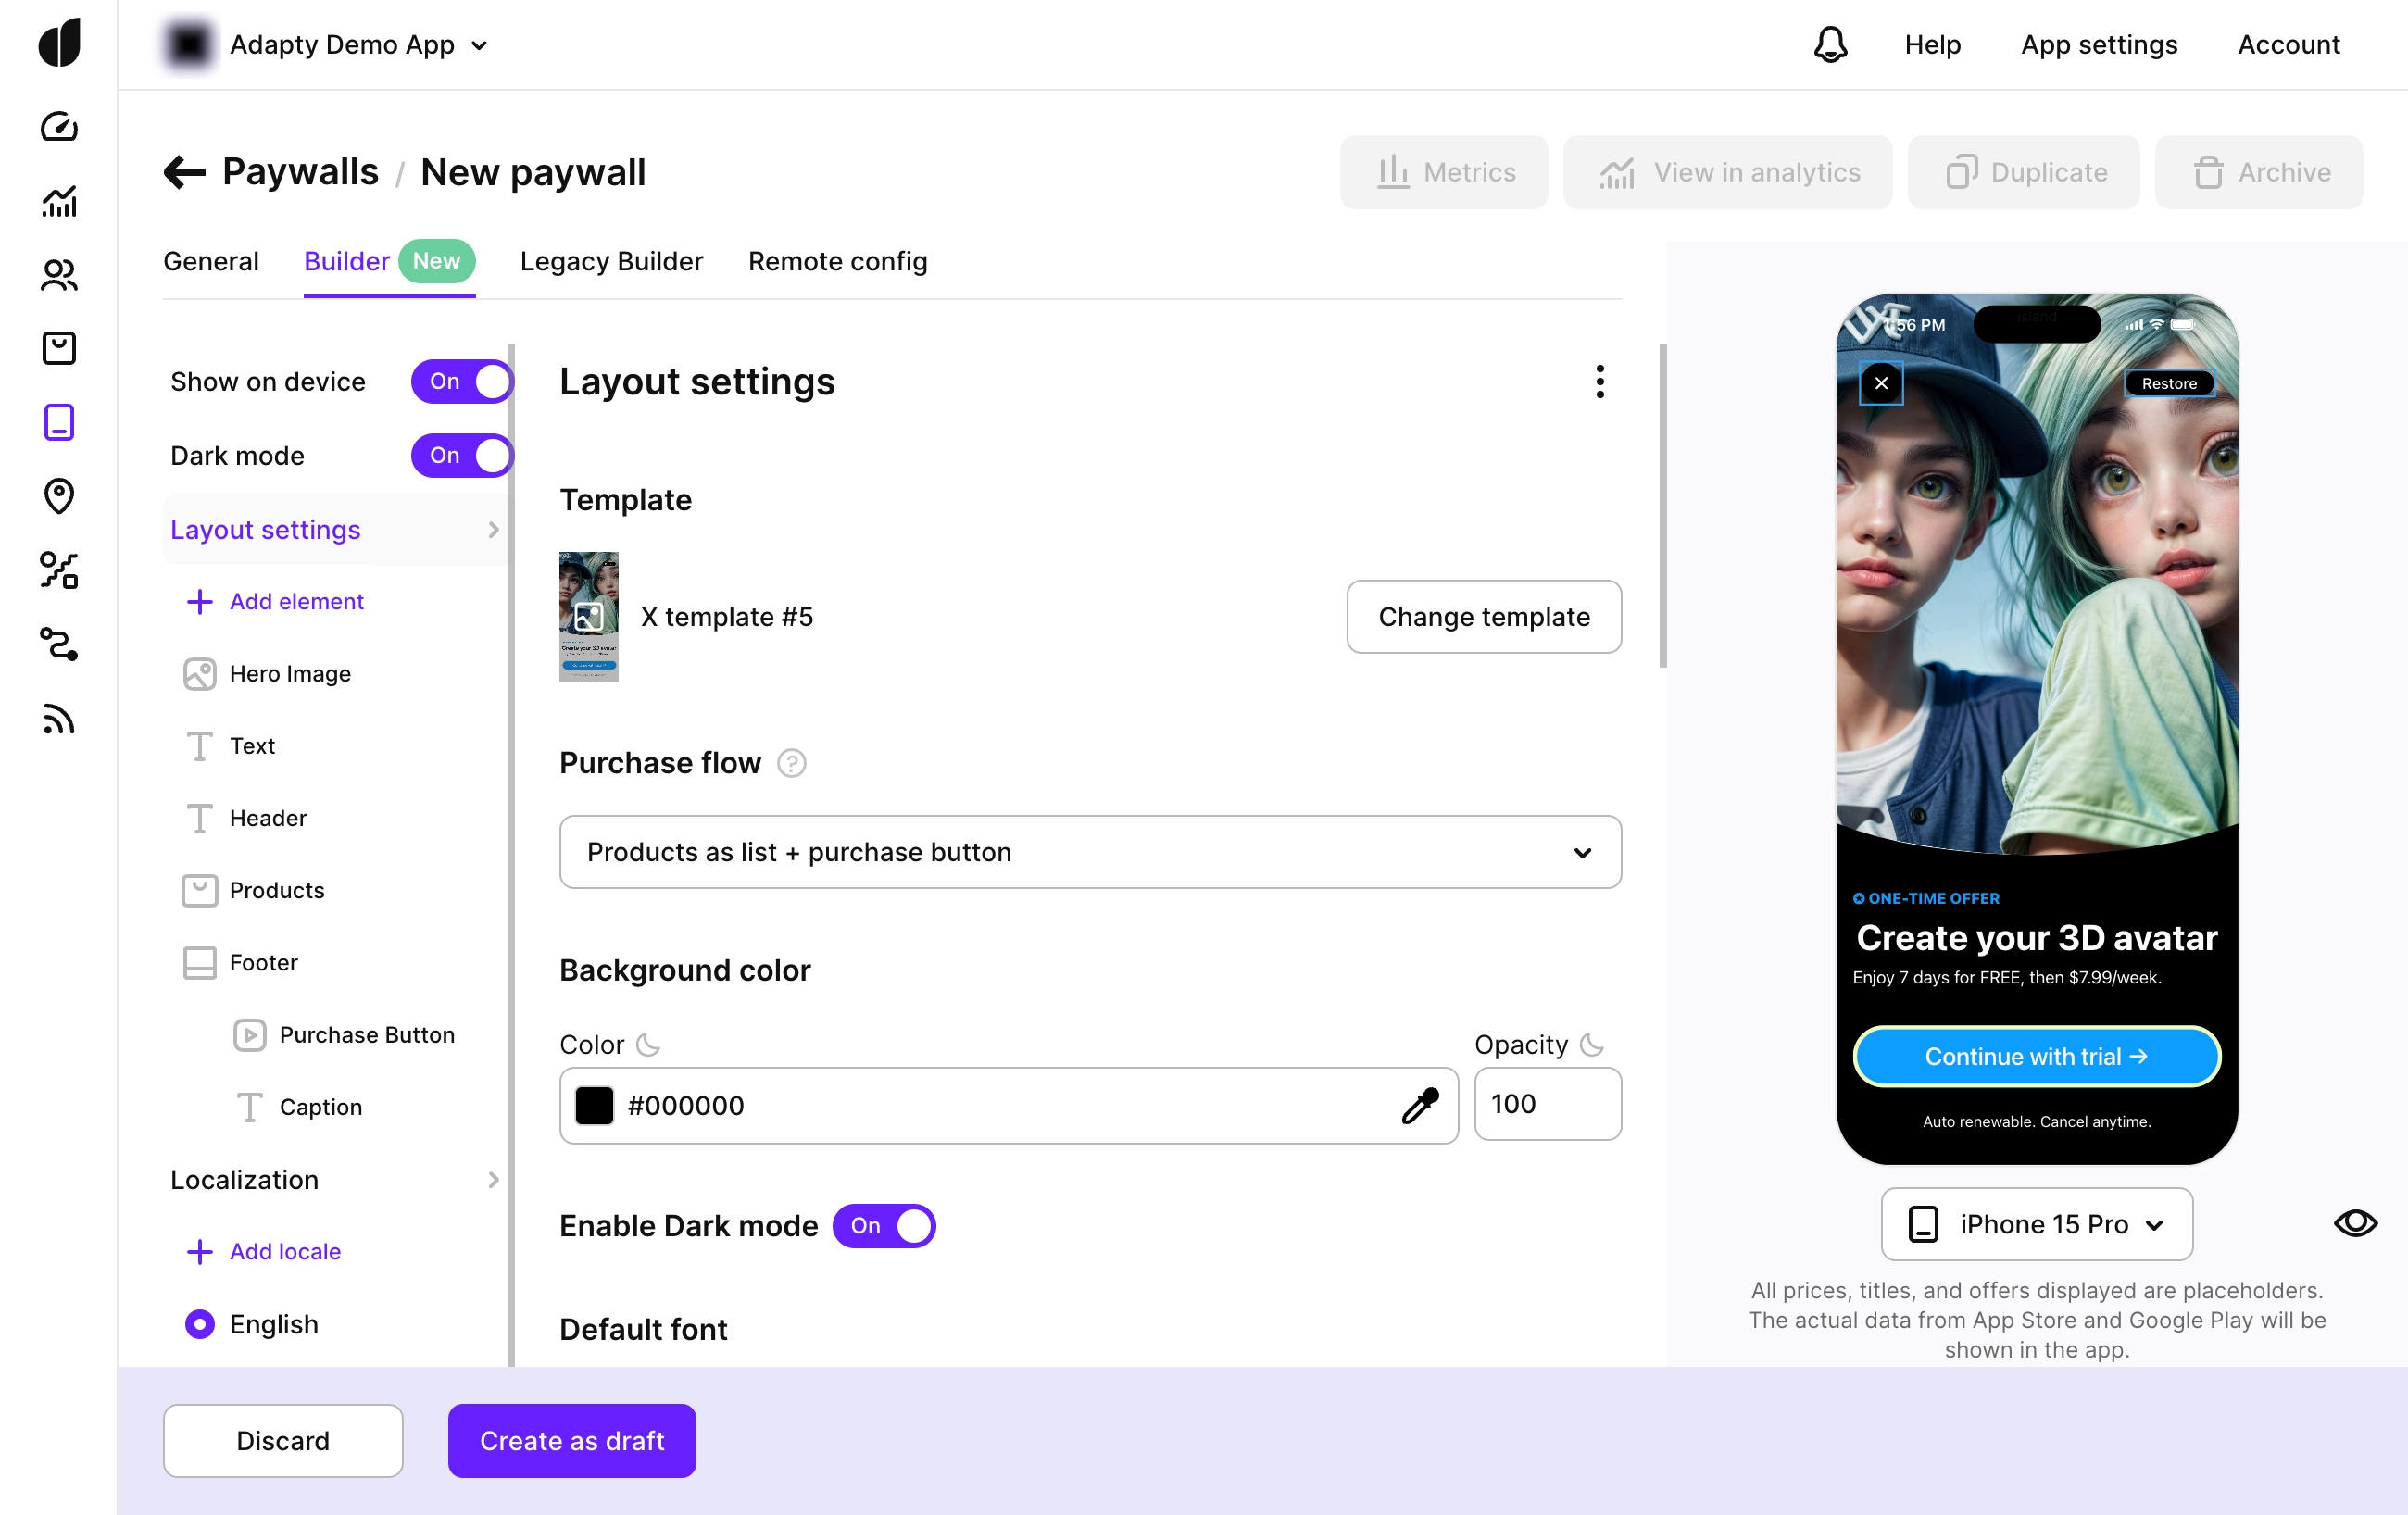
Task: Toggle the Show on device switch
Action: 462,381
